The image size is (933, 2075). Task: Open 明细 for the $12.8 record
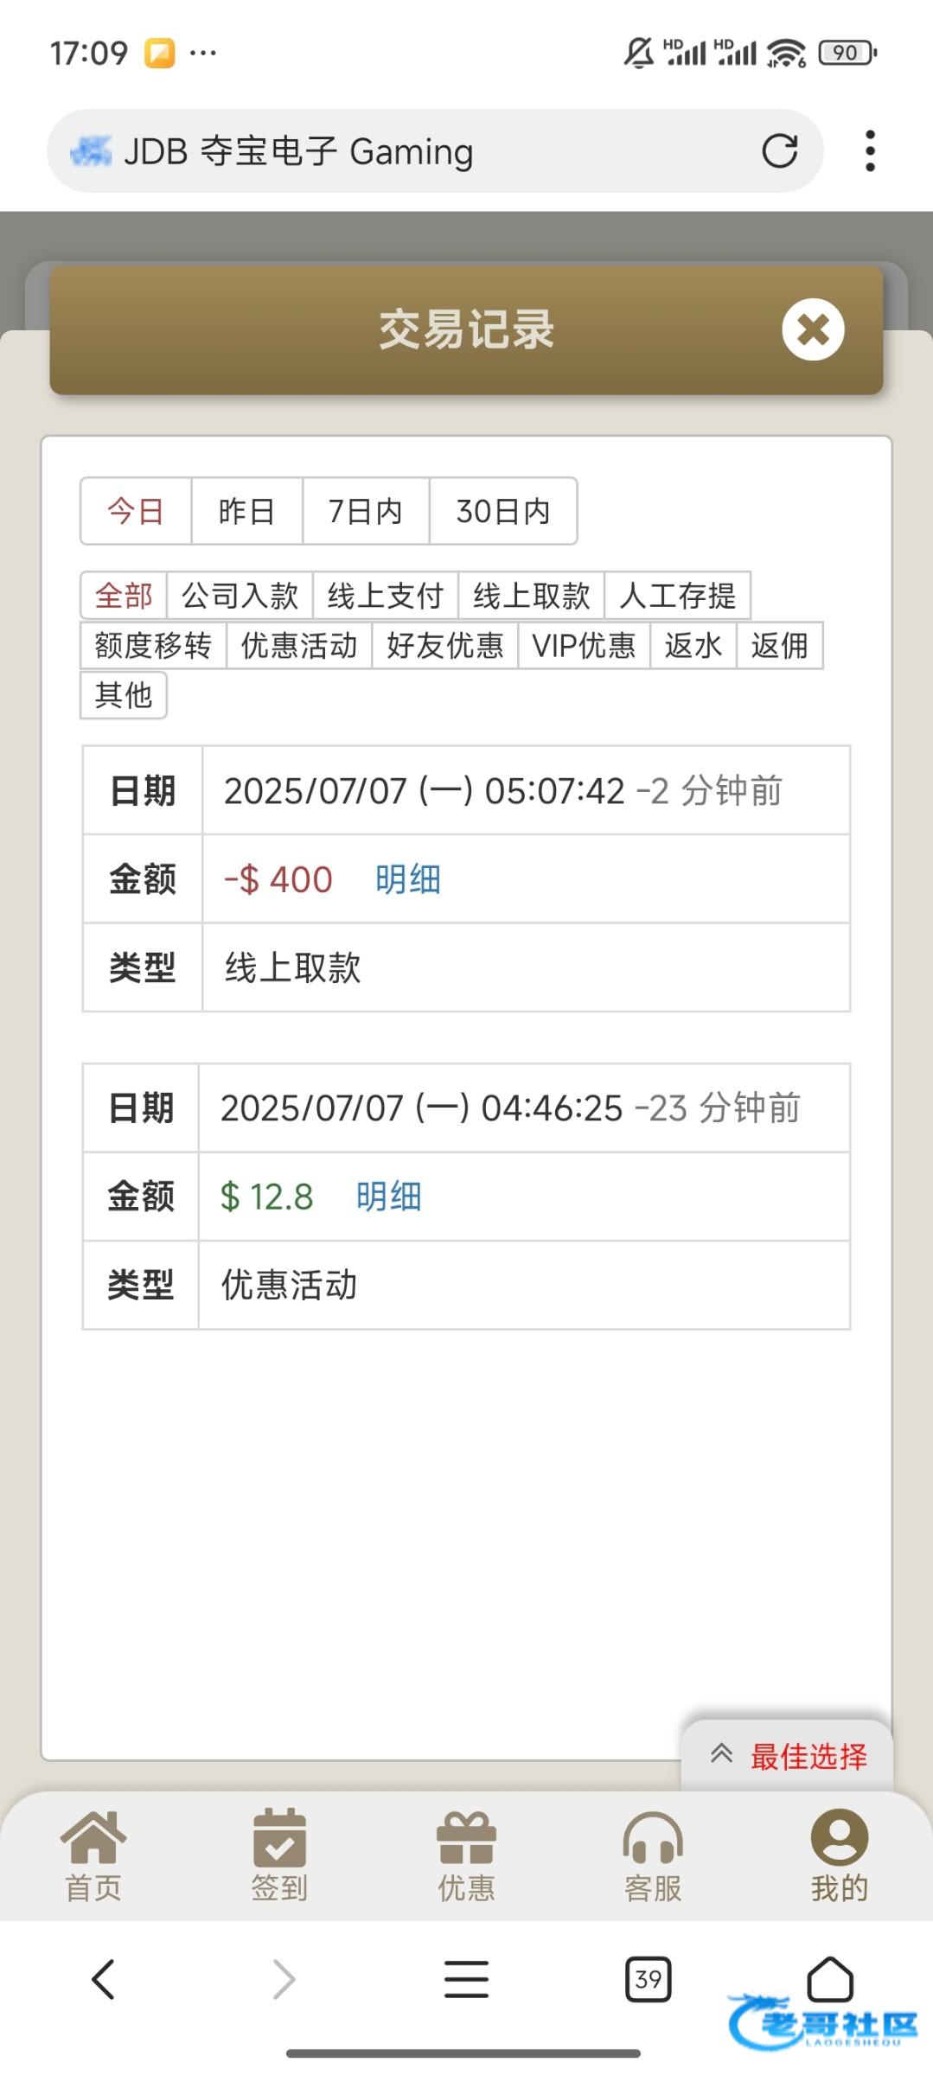point(388,1197)
